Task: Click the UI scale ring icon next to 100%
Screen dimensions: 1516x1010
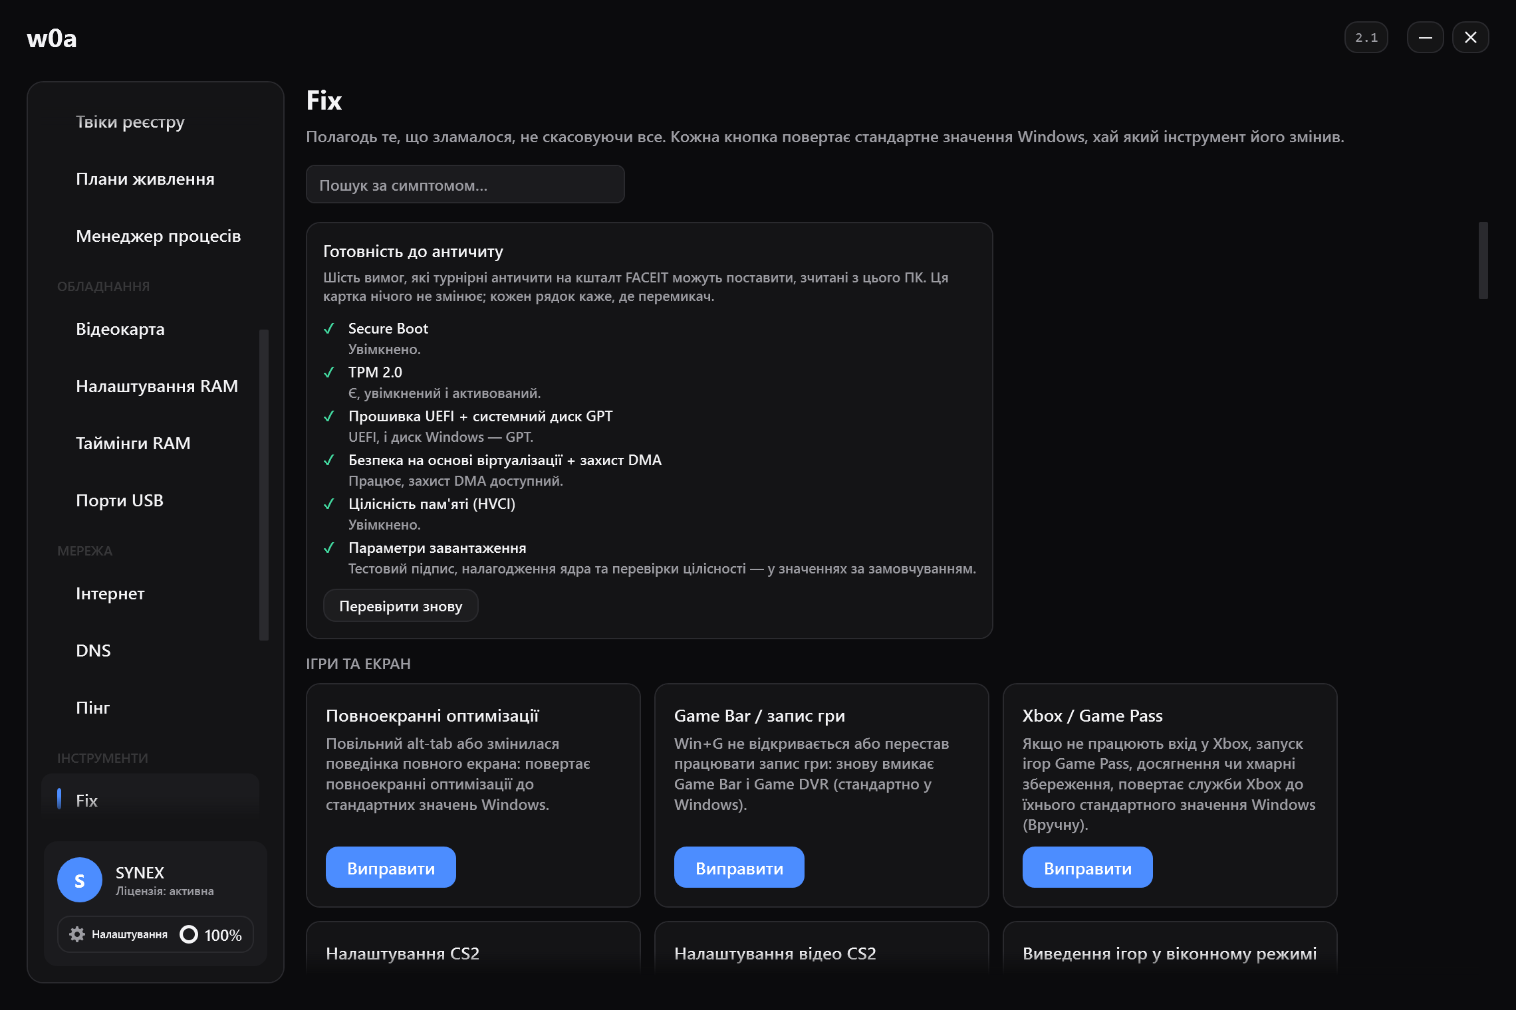Action: (x=189, y=934)
